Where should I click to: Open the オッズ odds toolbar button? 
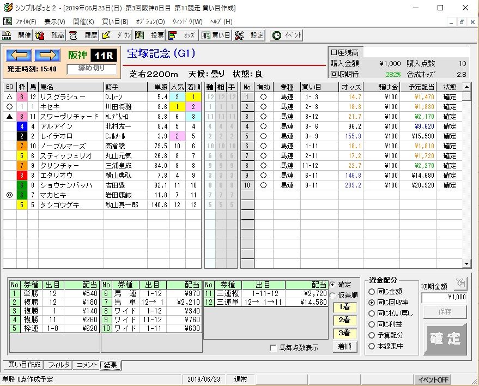(183, 35)
